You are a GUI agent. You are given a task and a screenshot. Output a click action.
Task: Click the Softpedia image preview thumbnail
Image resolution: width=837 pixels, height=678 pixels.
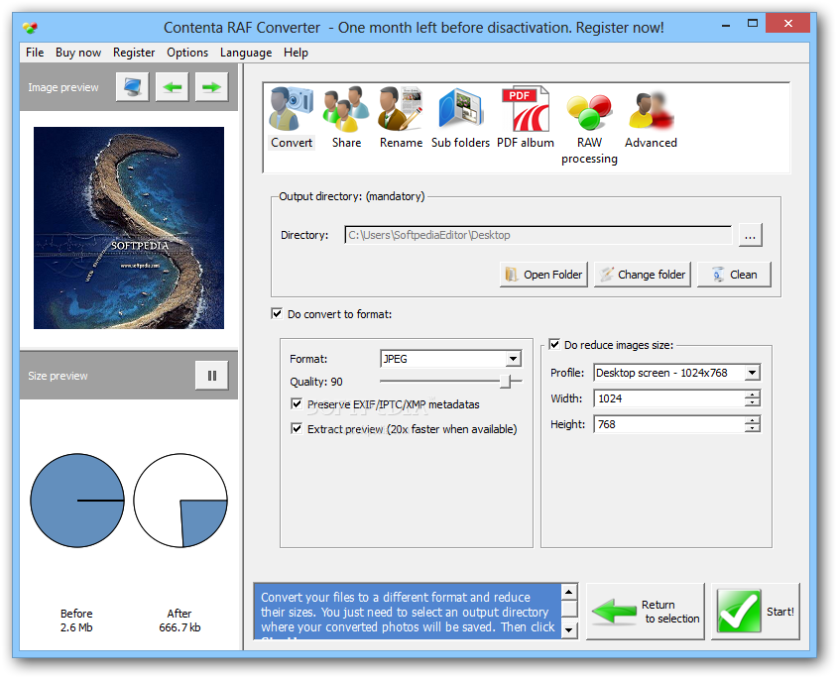click(x=129, y=228)
